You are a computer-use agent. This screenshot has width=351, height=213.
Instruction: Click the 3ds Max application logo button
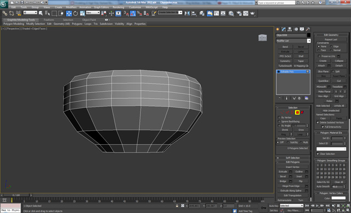coord(4,4)
